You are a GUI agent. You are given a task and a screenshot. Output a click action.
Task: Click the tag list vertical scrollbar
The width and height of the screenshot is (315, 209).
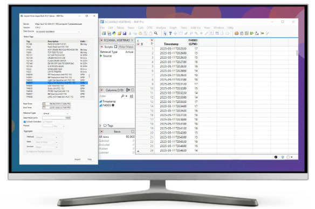tap(89, 76)
